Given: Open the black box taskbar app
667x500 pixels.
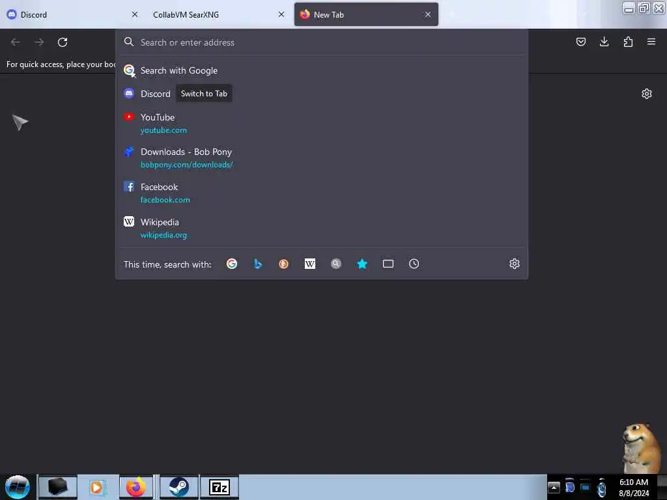Looking at the screenshot, I should point(58,487).
